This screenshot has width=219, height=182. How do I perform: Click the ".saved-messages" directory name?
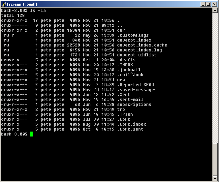tap(137, 90)
